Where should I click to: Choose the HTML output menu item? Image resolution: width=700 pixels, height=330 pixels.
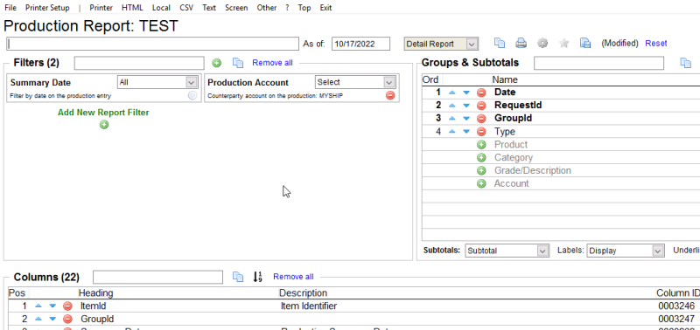point(132,8)
